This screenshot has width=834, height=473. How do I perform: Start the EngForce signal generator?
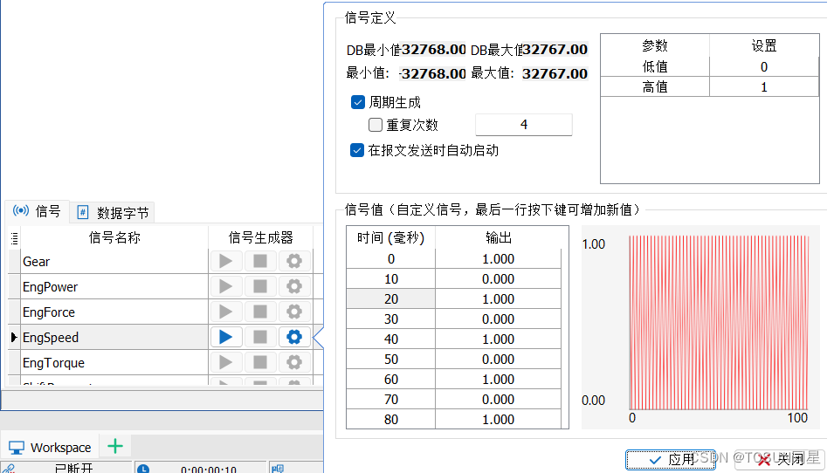[x=226, y=312]
